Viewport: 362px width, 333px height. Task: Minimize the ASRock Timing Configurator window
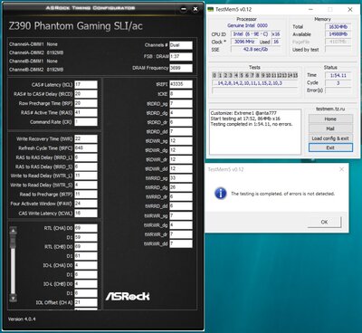pos(184,9)
